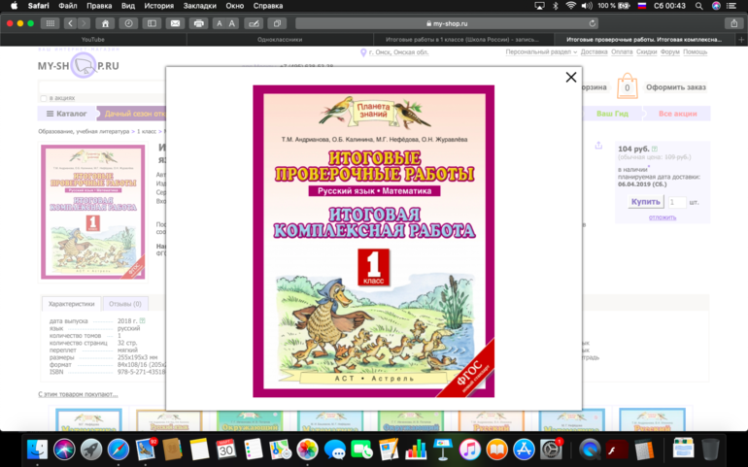This screenshot has width=748, height=467.
Task: Open the Apple menu
Action: 14,6
